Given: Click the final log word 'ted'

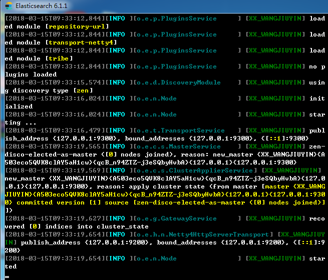Looking at the screenshot, I should coord(11,266).
